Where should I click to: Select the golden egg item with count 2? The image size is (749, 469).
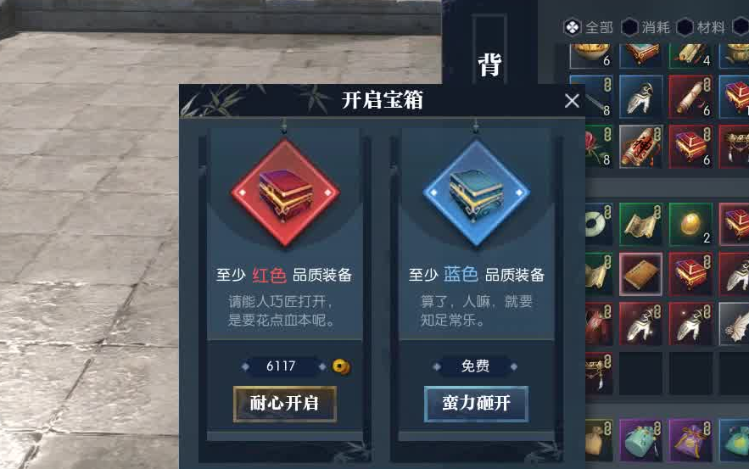(690, 224)
